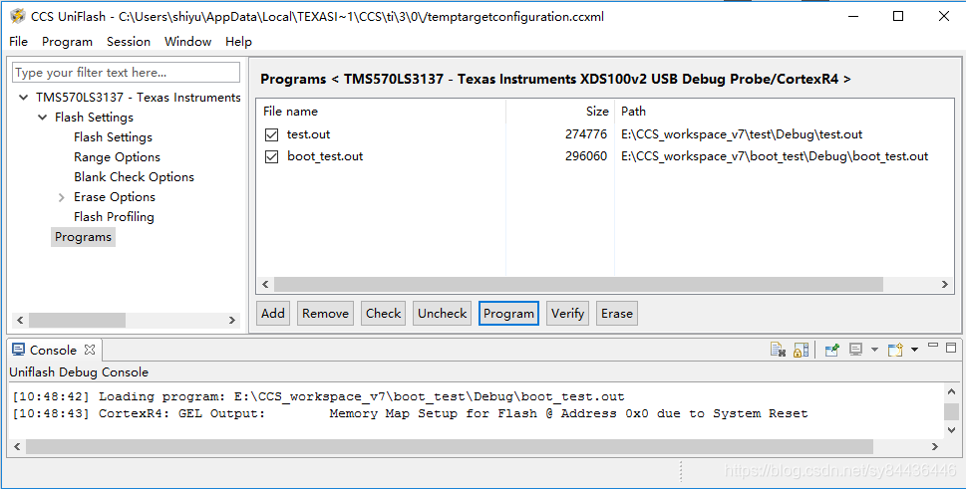Click the programs table scroll left arrow

click(x=265, y=284)
